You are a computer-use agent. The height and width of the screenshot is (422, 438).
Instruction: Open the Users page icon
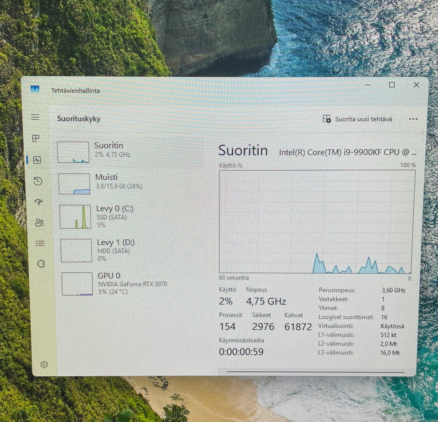39,222
